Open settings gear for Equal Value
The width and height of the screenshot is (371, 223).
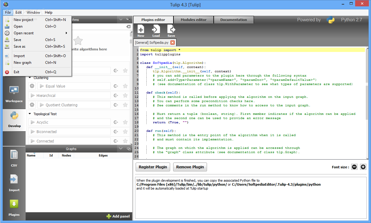point(32,86)
